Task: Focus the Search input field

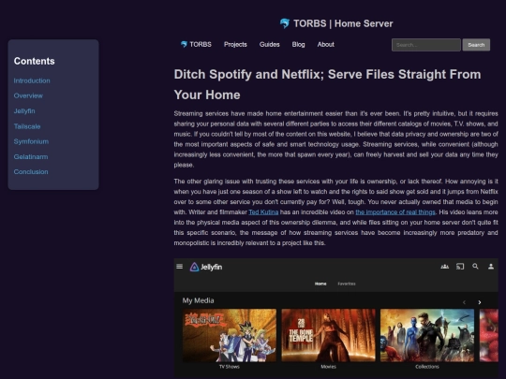Action: 426,45
